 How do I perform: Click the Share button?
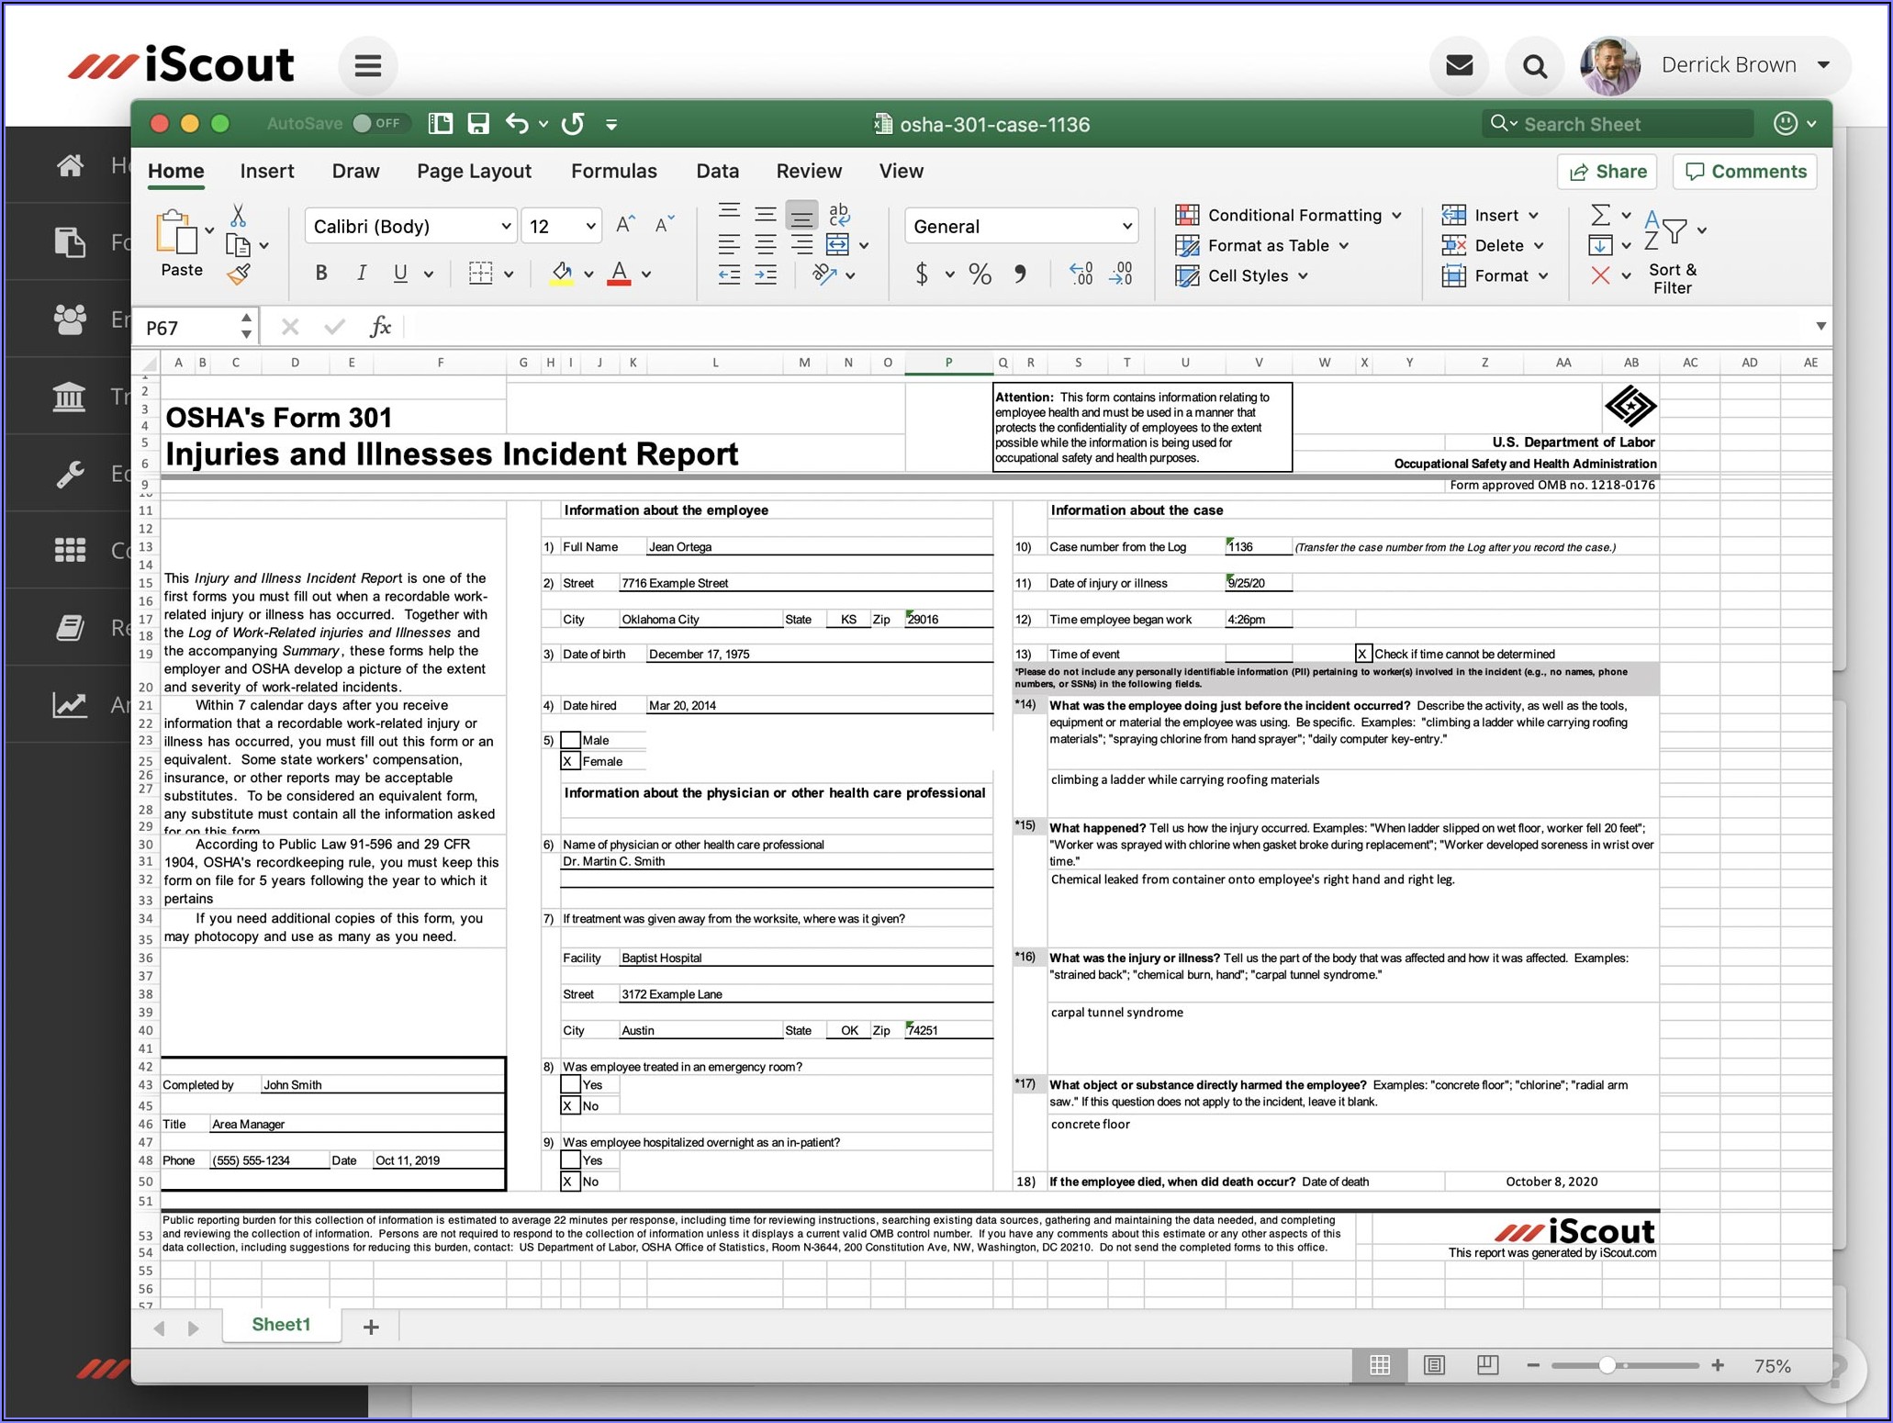[x=1607, y=172]
